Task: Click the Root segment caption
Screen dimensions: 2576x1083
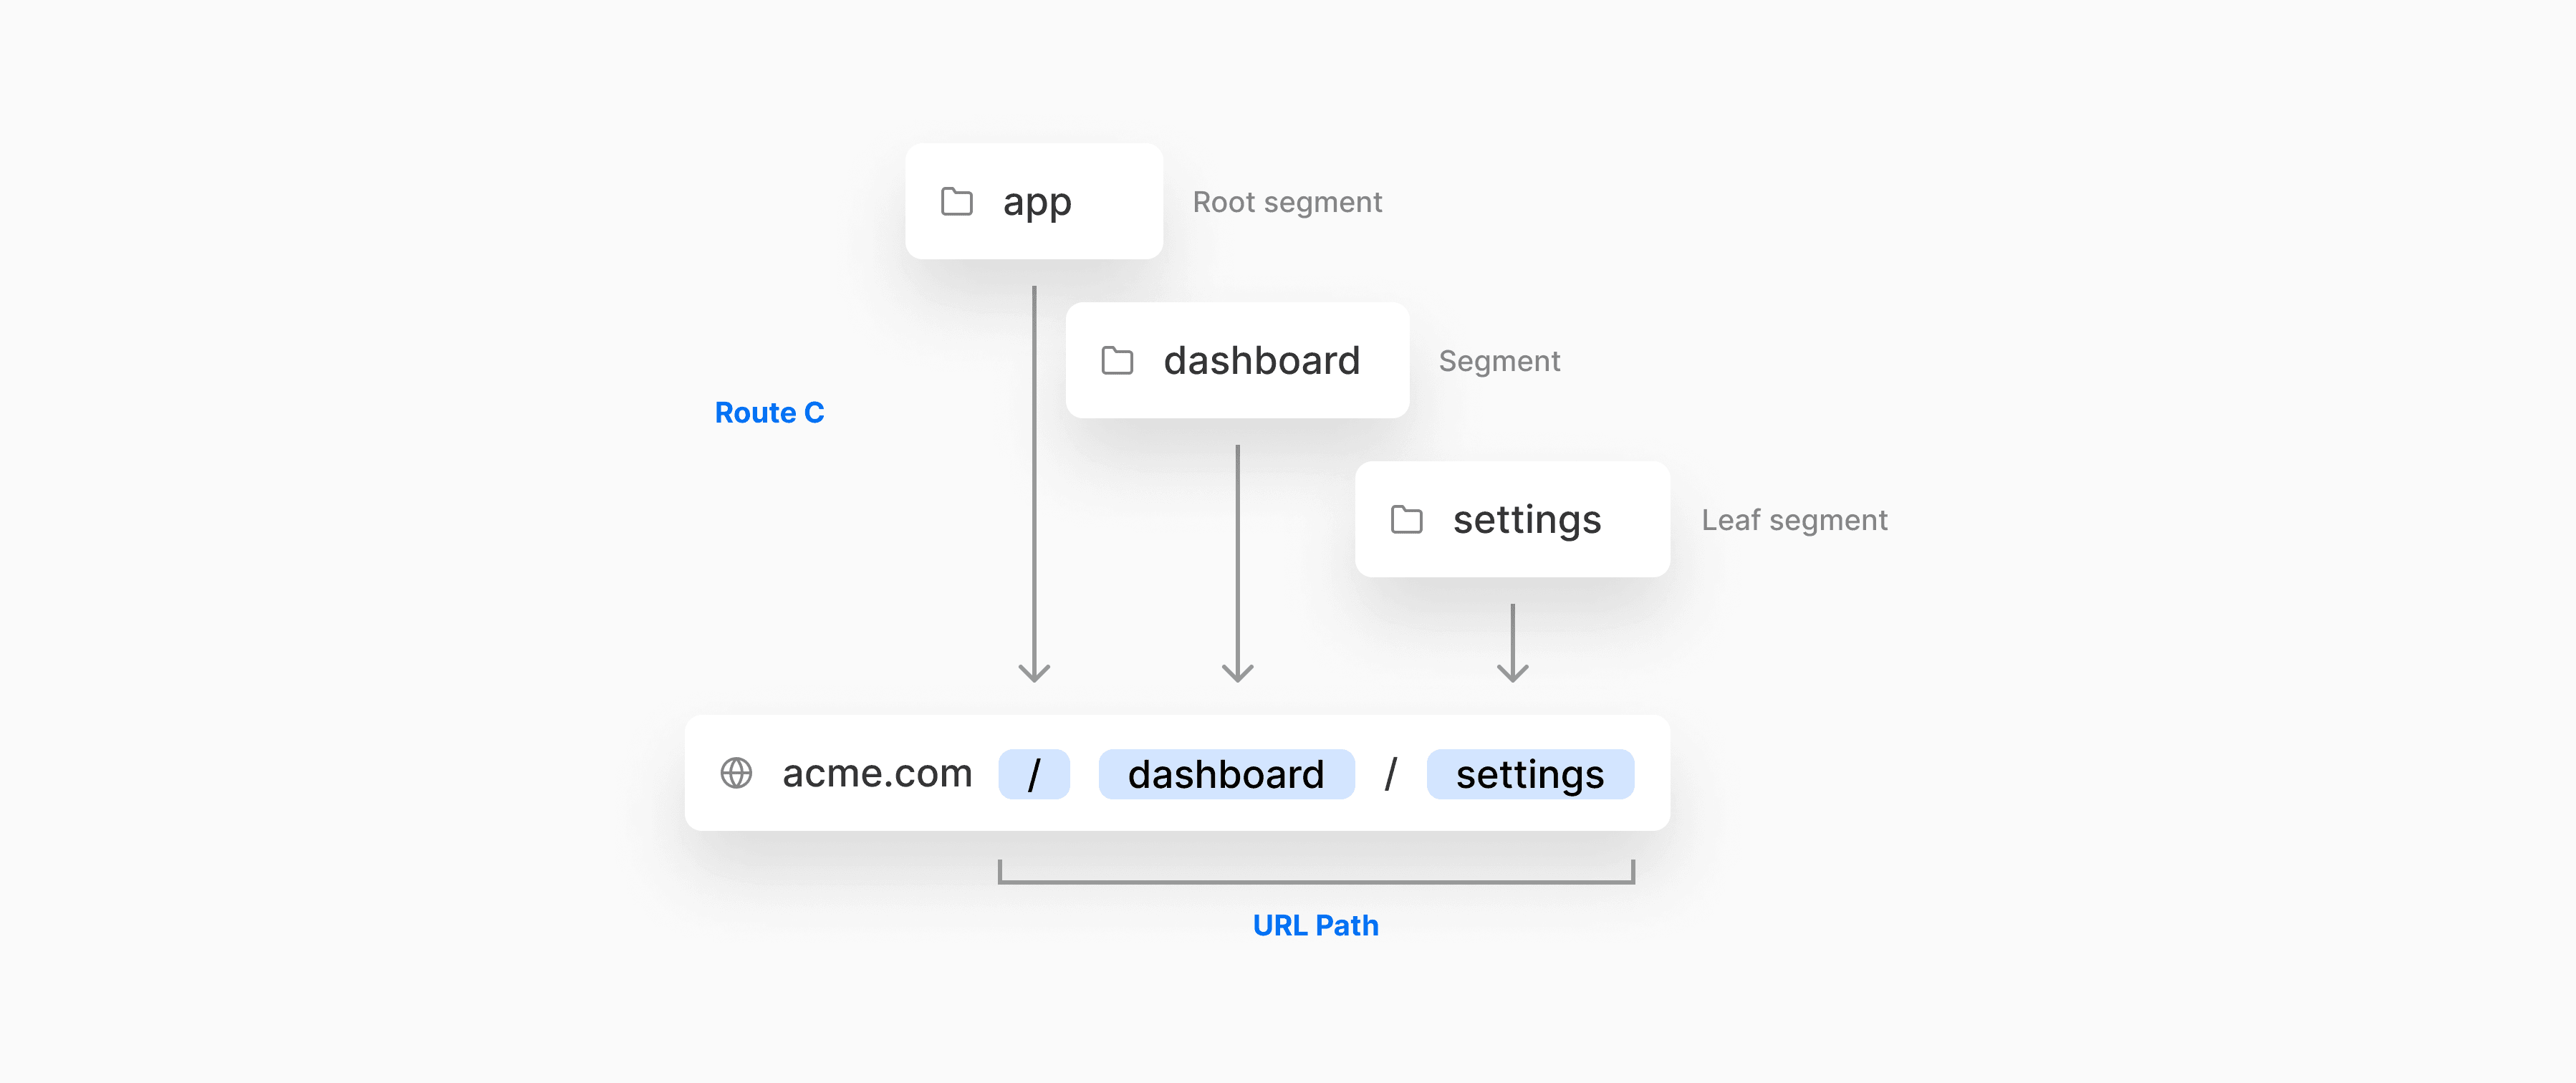Action: 1287,202
